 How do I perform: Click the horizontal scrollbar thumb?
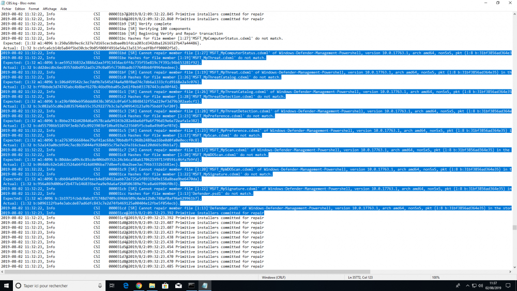click(187, 272)
